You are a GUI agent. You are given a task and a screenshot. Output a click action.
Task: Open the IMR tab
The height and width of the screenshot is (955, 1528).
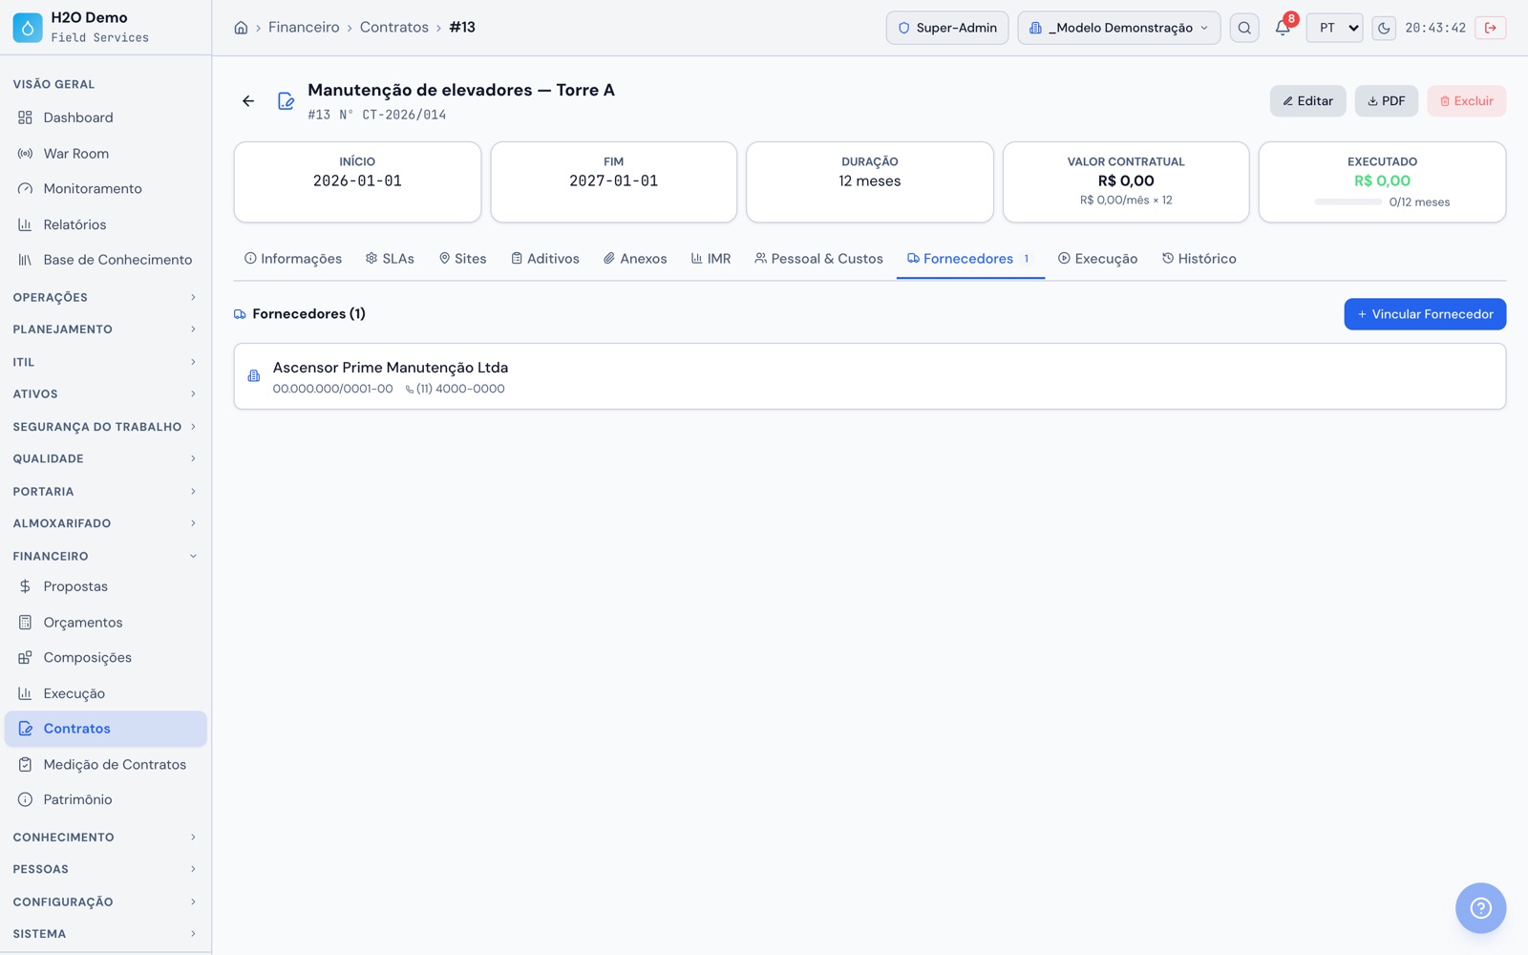point(711,259)
